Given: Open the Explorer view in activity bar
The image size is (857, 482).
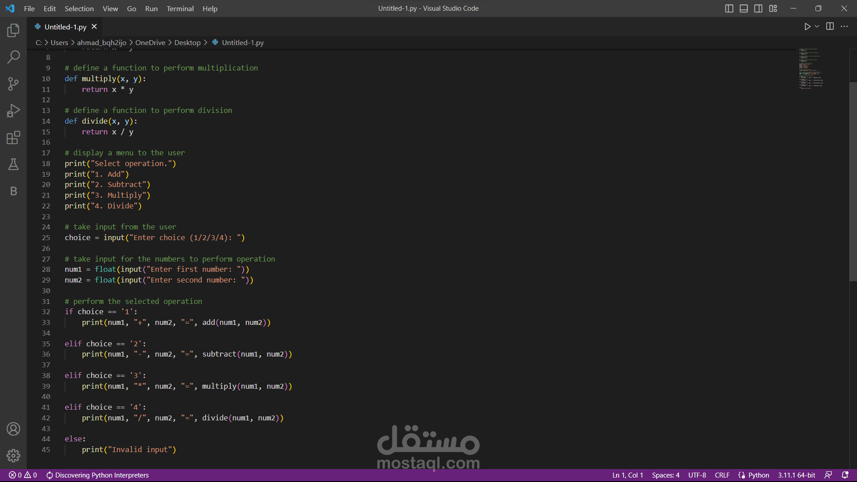Looking at the screenshot, I should point(13,30).
